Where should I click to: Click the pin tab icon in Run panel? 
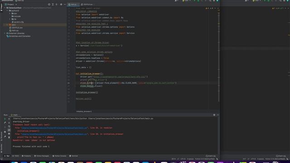point(5,137)
